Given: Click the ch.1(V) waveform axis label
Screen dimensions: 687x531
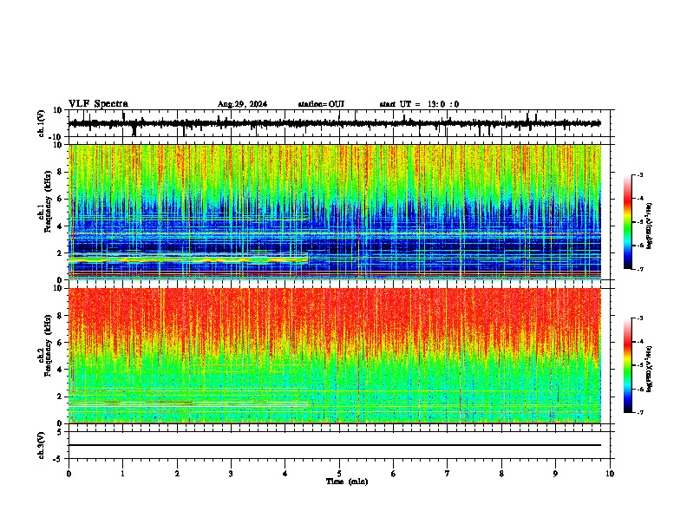Looking at the screenshot, I should point(41,123).
